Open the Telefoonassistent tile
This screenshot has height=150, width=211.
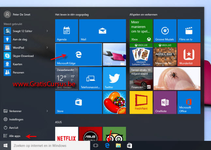[90, 78]
